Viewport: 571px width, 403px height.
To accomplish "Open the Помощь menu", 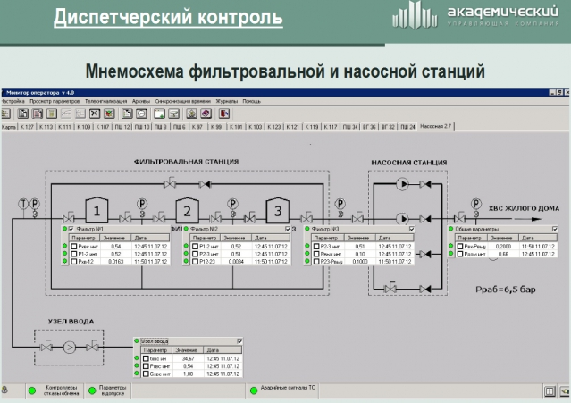I will [x=252, y=101].
